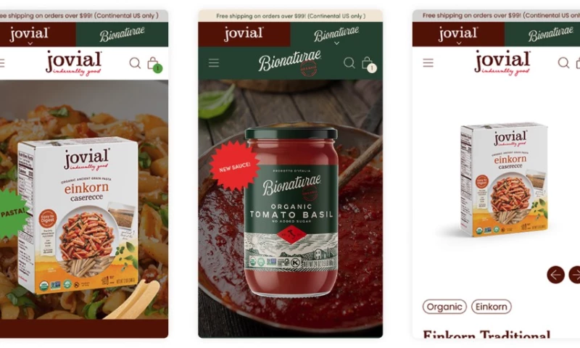
Task: Open hamburger menu in right jovial screen
Action: point(428,62)
